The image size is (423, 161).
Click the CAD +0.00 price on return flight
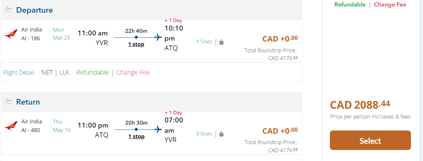coord(280,131)
